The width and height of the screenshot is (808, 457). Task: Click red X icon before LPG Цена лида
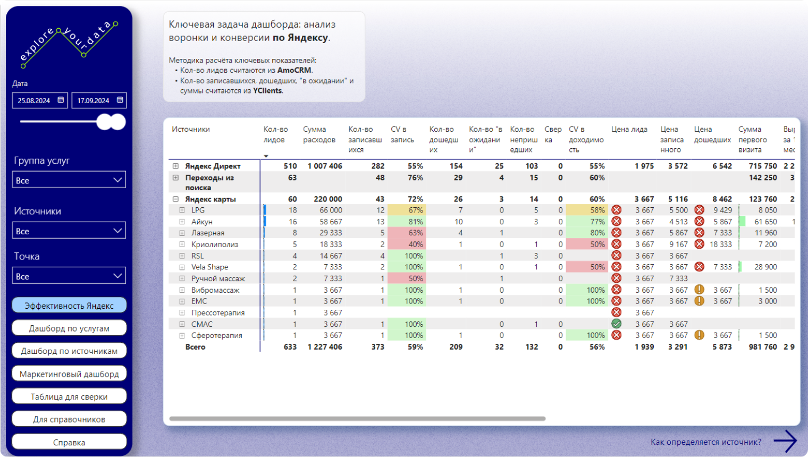pyautogui.click(x=617, y=210)
